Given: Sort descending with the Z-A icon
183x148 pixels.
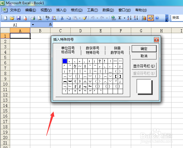Looking at the screenshot, I should coord(136,18).
